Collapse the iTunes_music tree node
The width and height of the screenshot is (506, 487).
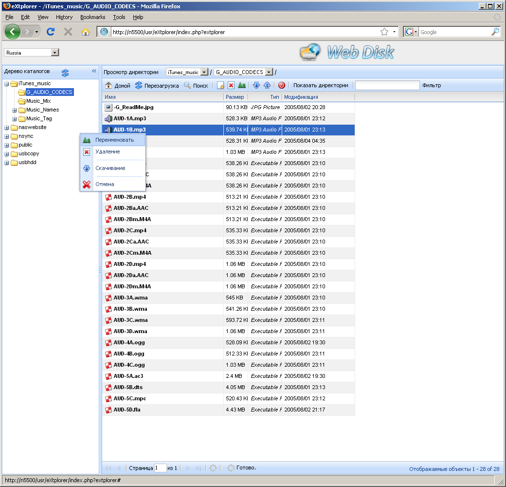pyautogui.click(x=6, y=84)
